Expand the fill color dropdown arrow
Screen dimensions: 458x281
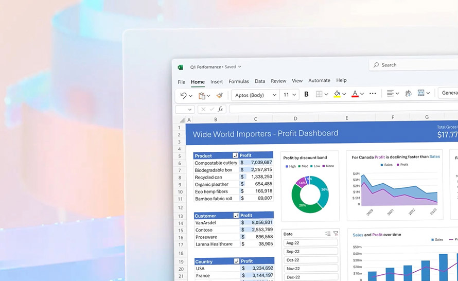coord(344,94)
